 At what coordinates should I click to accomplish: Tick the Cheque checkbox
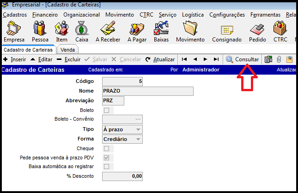107,148
